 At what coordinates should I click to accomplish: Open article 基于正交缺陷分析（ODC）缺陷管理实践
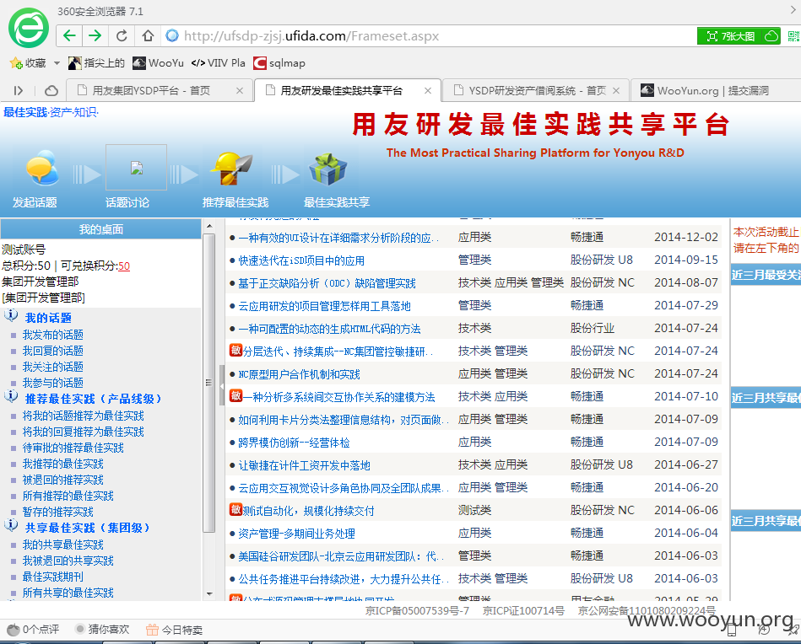[x=327, y=283]
